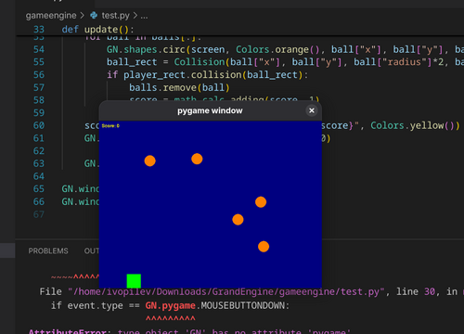Screen dimensions: 464x334
Task: Click line number 56 in the gutter
Action: pyautogui.click(x=39, y=75)
